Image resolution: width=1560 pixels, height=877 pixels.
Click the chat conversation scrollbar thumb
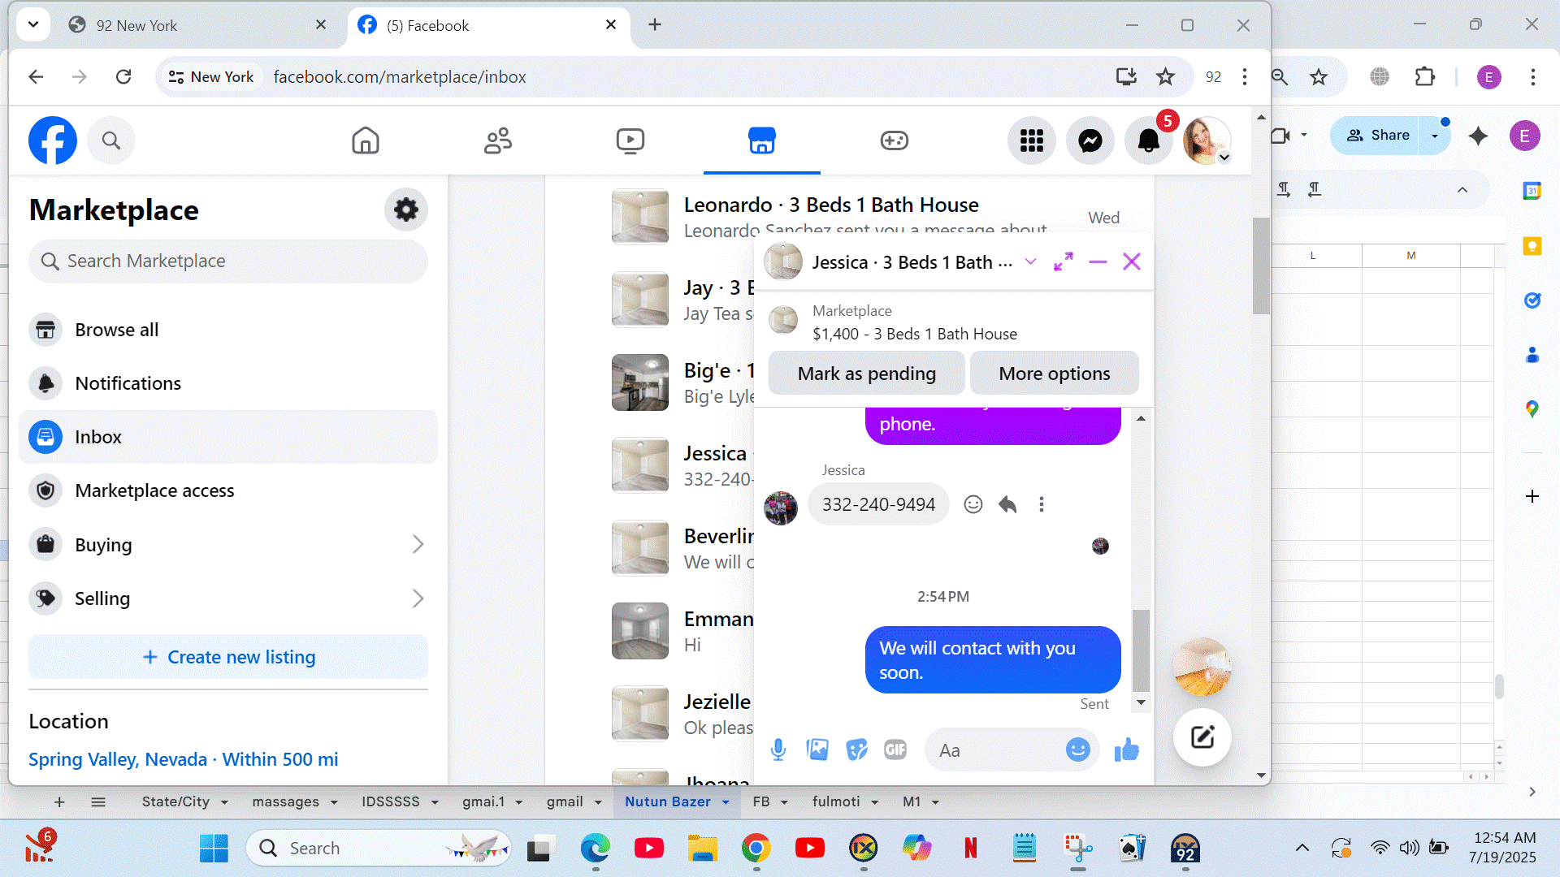(1141, 650)
